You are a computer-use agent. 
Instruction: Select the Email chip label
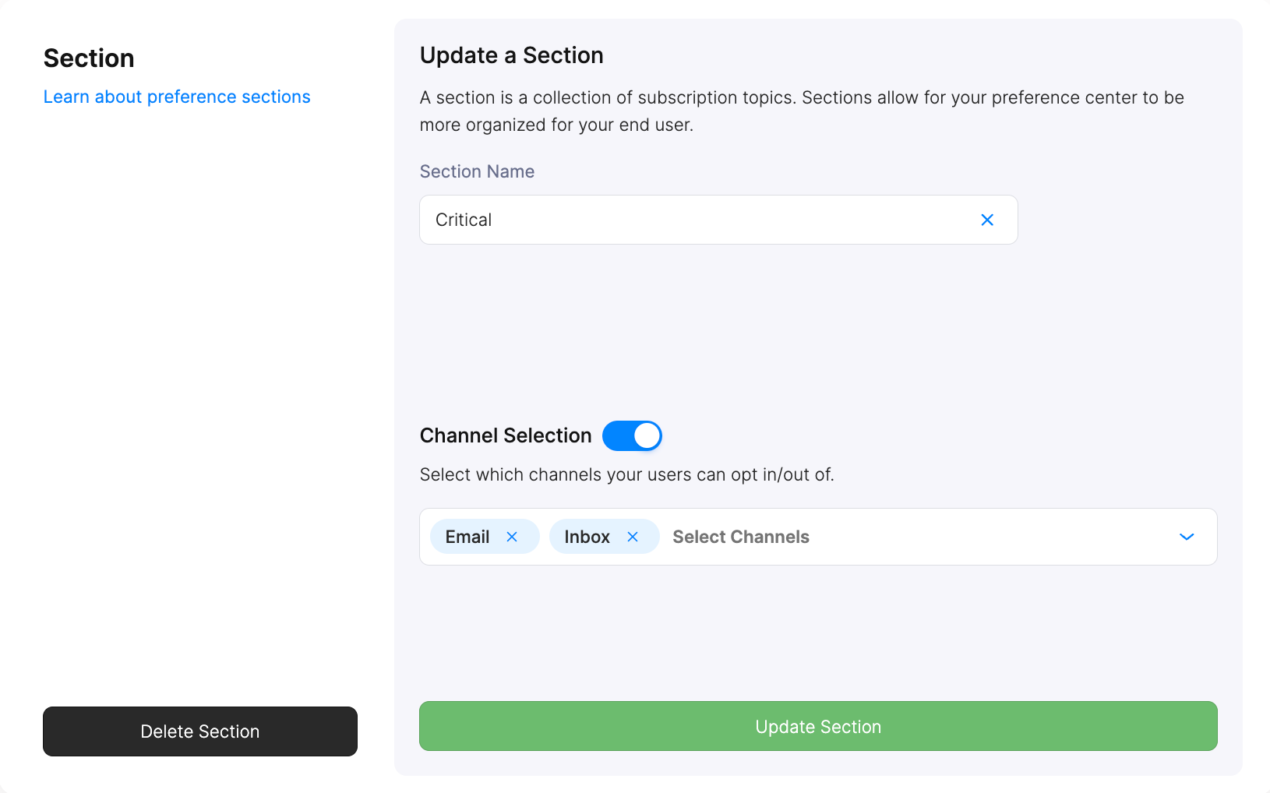[467, 536]
